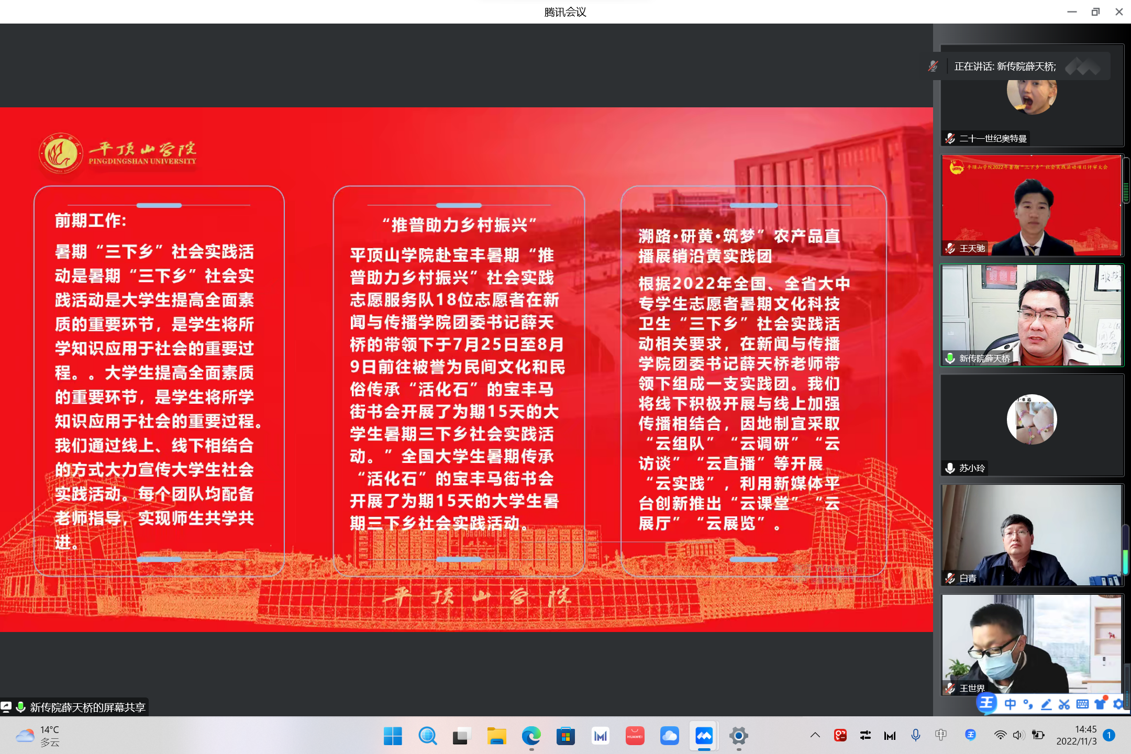1131x754 pixels.
Task: Open the handwriting pen tool on IME toolbar
Action: tap(1046, 704)
